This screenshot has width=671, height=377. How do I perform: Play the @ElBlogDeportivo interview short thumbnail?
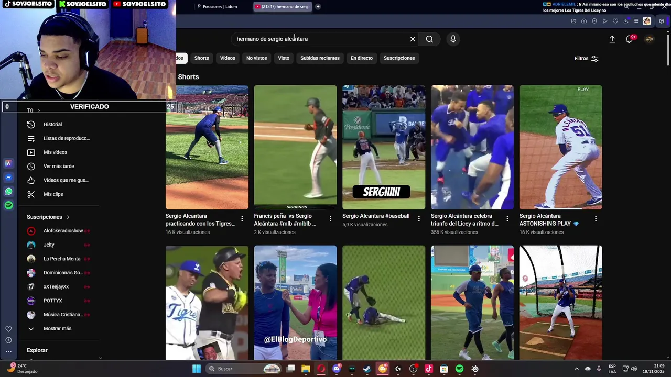(295, 303)
